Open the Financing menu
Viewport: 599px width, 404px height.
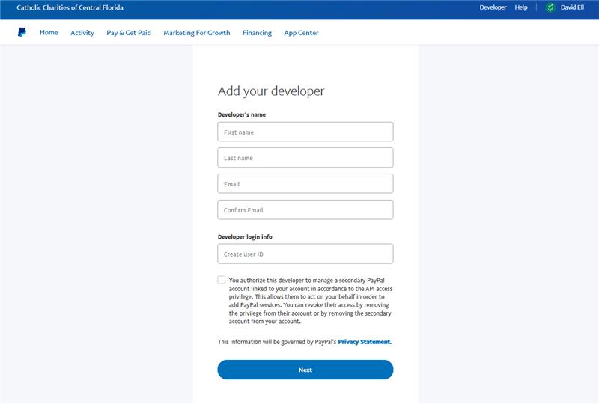257,33
